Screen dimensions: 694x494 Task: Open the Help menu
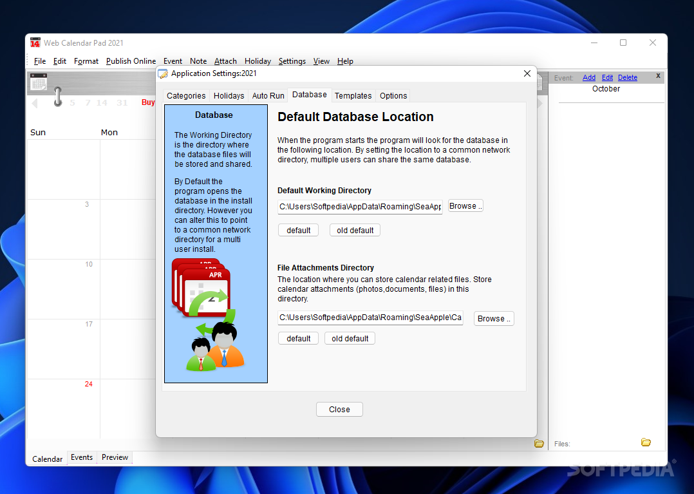tap(345, 61)
